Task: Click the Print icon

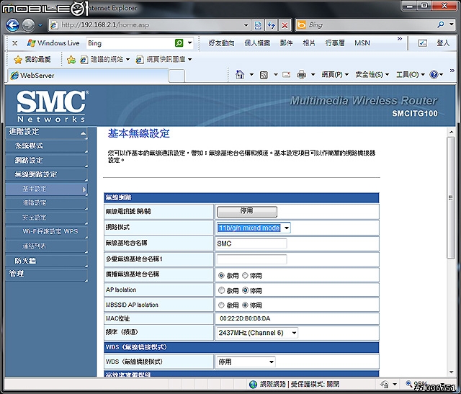Action: pyautogui.click(x=301, y=75)
